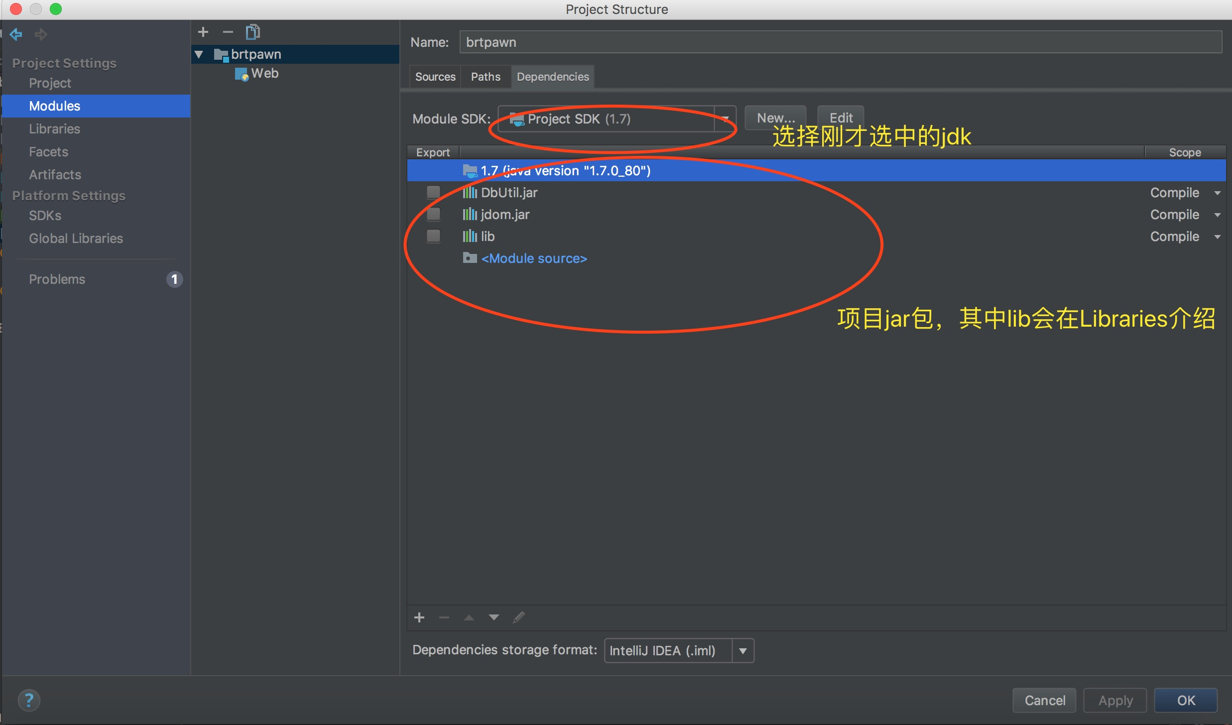The image size is (1232, 725).
Task: Toggle the export checkbox for DbUtil.jar
Action: tap(434, 193)
